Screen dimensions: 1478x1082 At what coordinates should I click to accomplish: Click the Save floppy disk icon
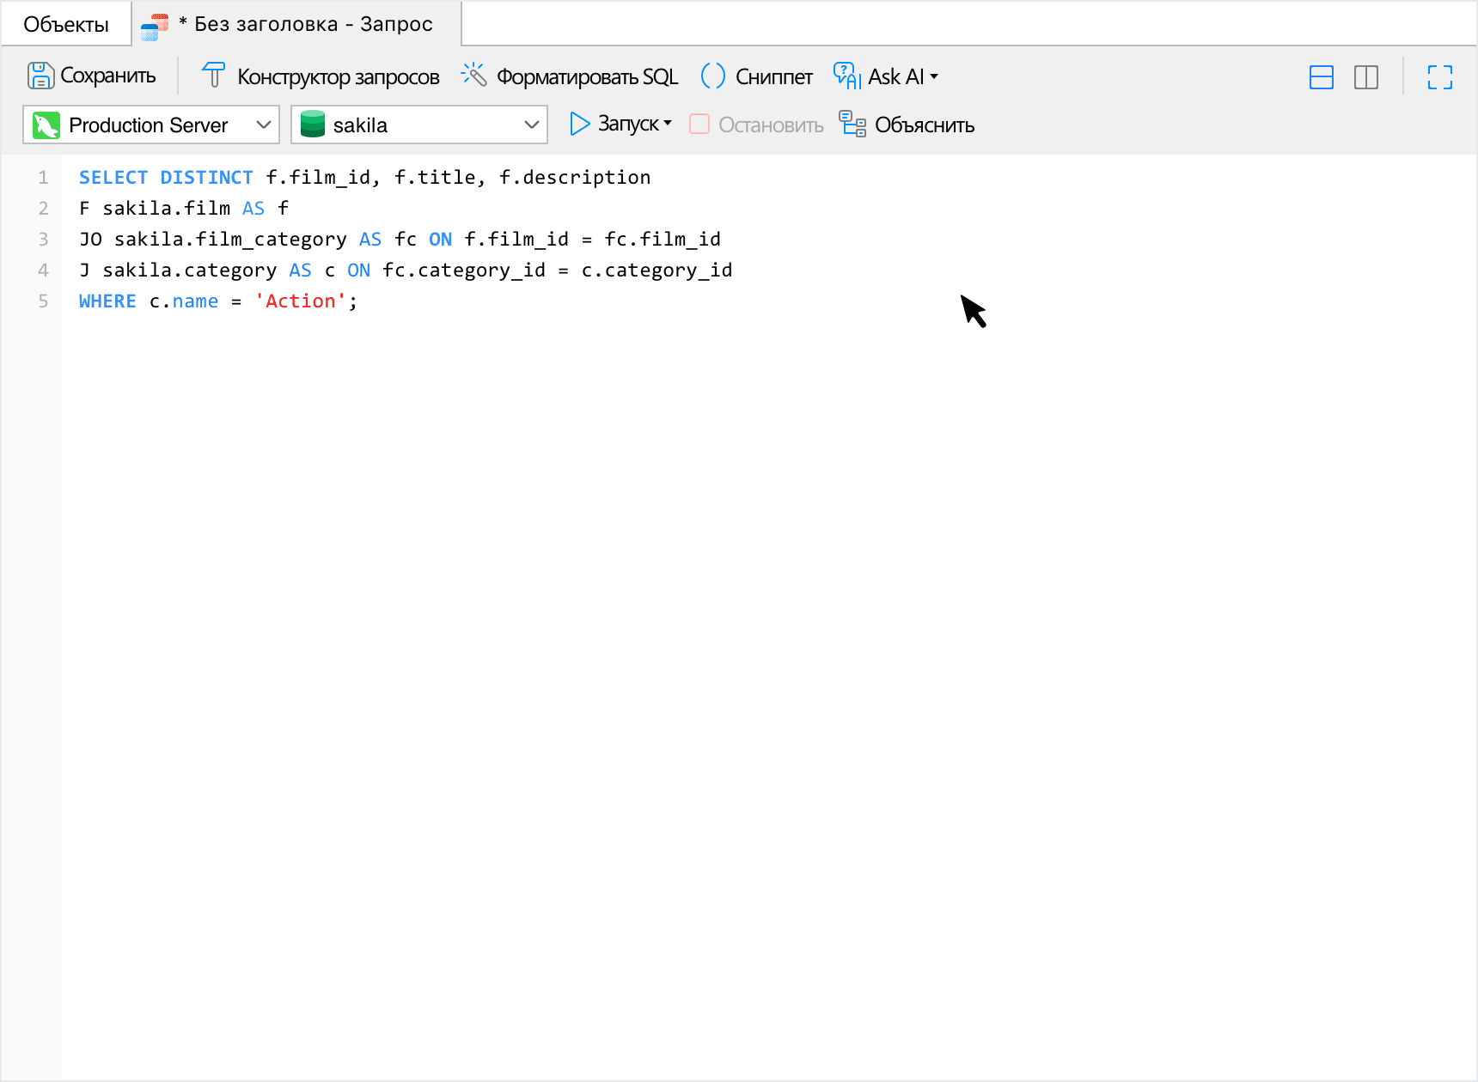[40, 76]
